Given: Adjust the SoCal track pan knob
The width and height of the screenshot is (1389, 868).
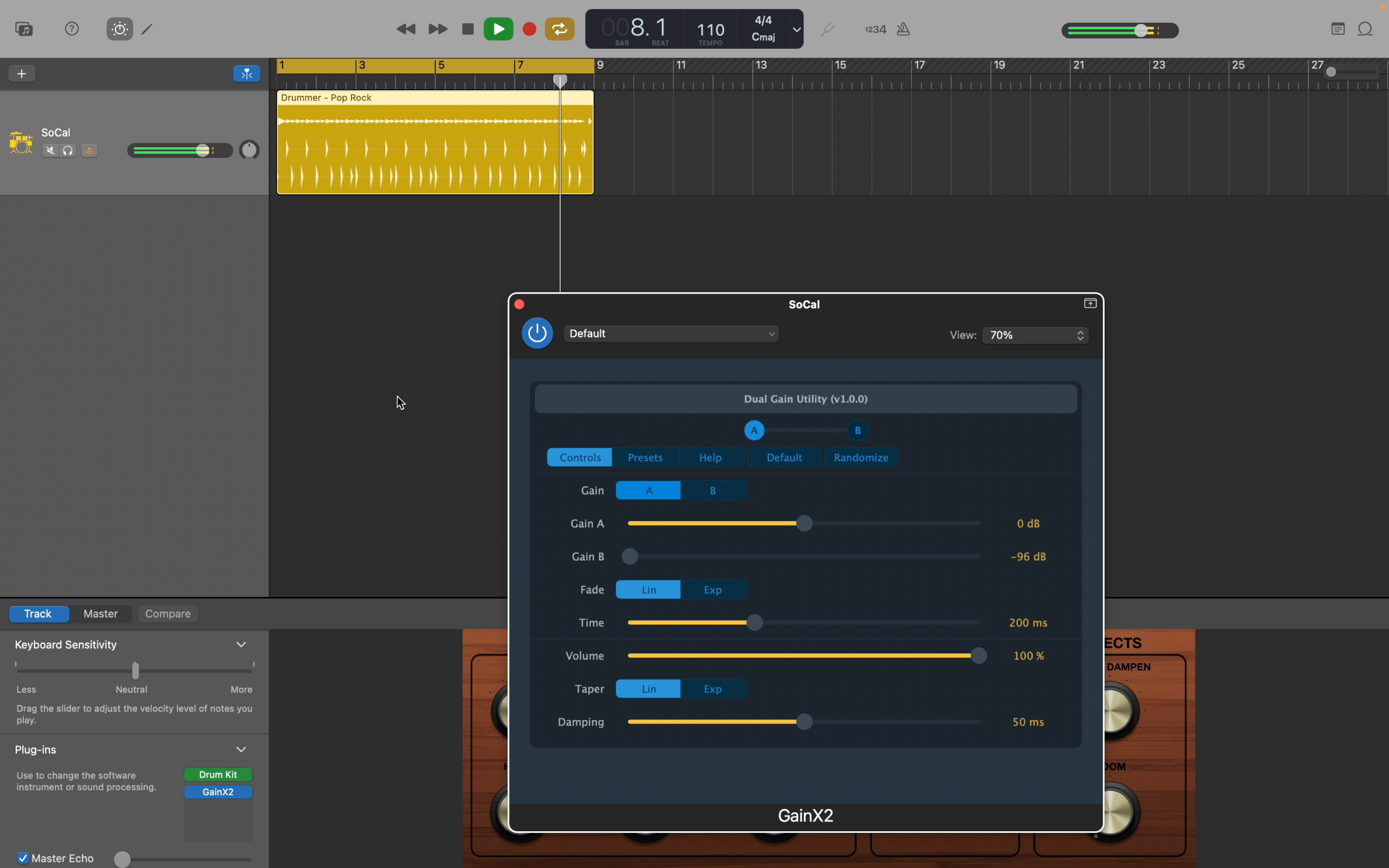Looking at the screenshot, I should pos(249,150).
